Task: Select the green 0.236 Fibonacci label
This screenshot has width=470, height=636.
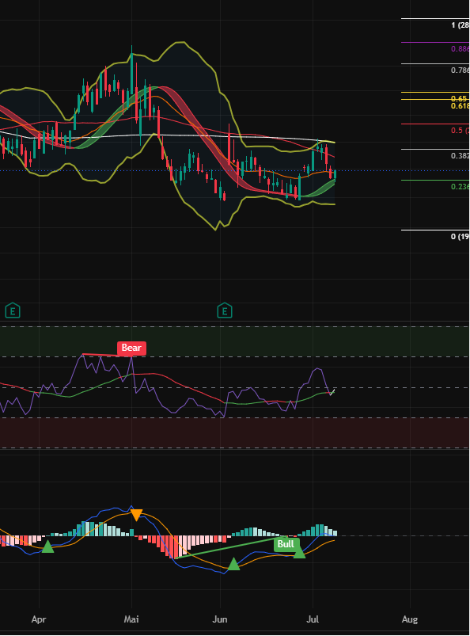Action: click(461, 187)
